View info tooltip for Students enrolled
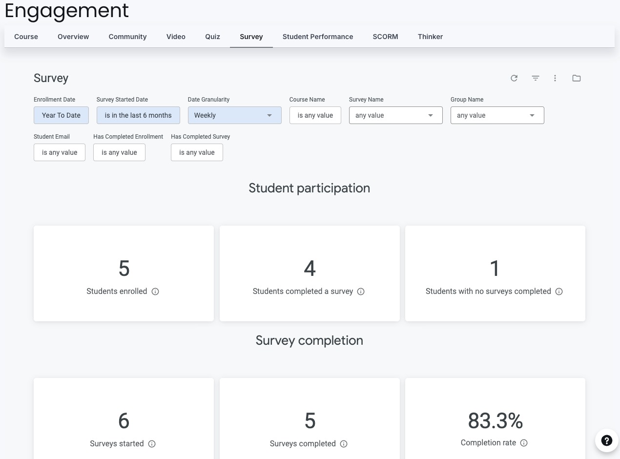620x459 pixels. (155, 291)
